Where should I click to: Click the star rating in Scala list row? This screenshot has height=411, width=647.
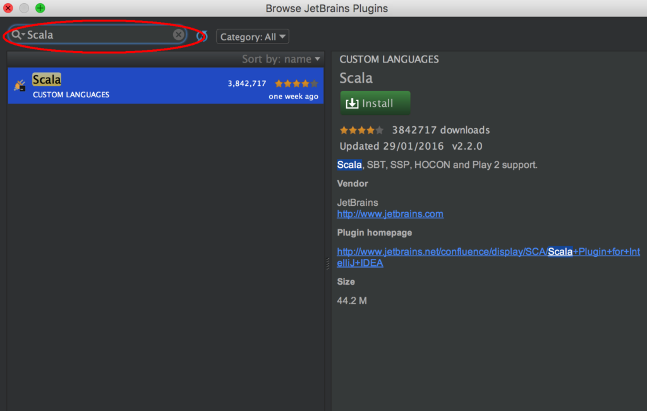click(296, 83)
